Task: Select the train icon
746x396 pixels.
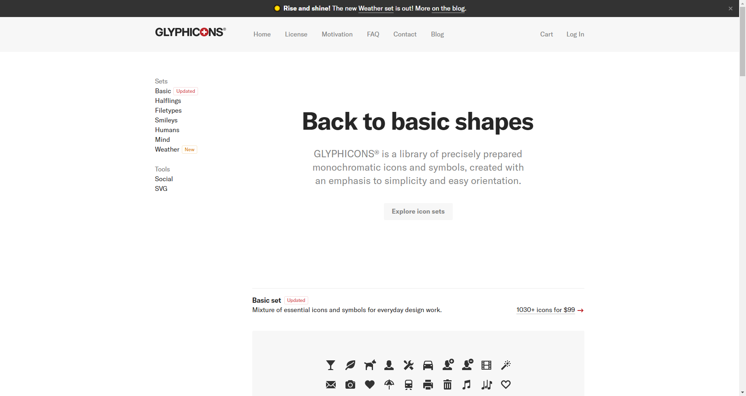Action: [x=409, y=385]
